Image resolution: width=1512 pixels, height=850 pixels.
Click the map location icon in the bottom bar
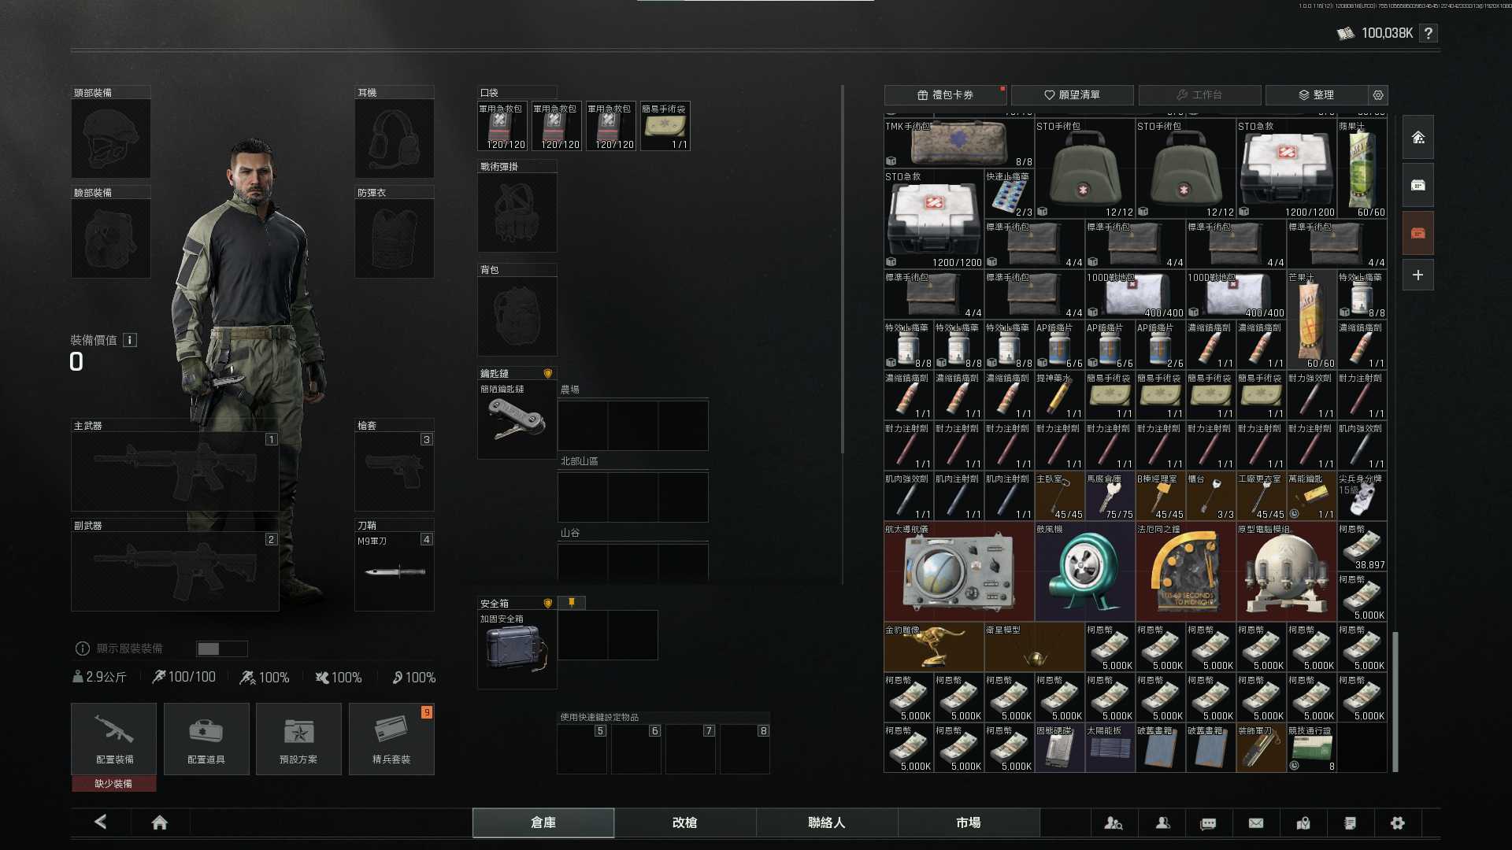[x=1303, y=823]
